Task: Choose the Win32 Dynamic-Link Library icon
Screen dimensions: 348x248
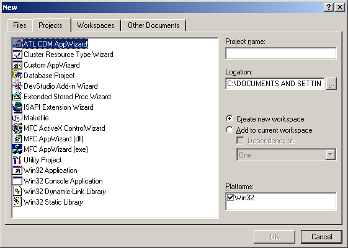Action: coord(17,191)
